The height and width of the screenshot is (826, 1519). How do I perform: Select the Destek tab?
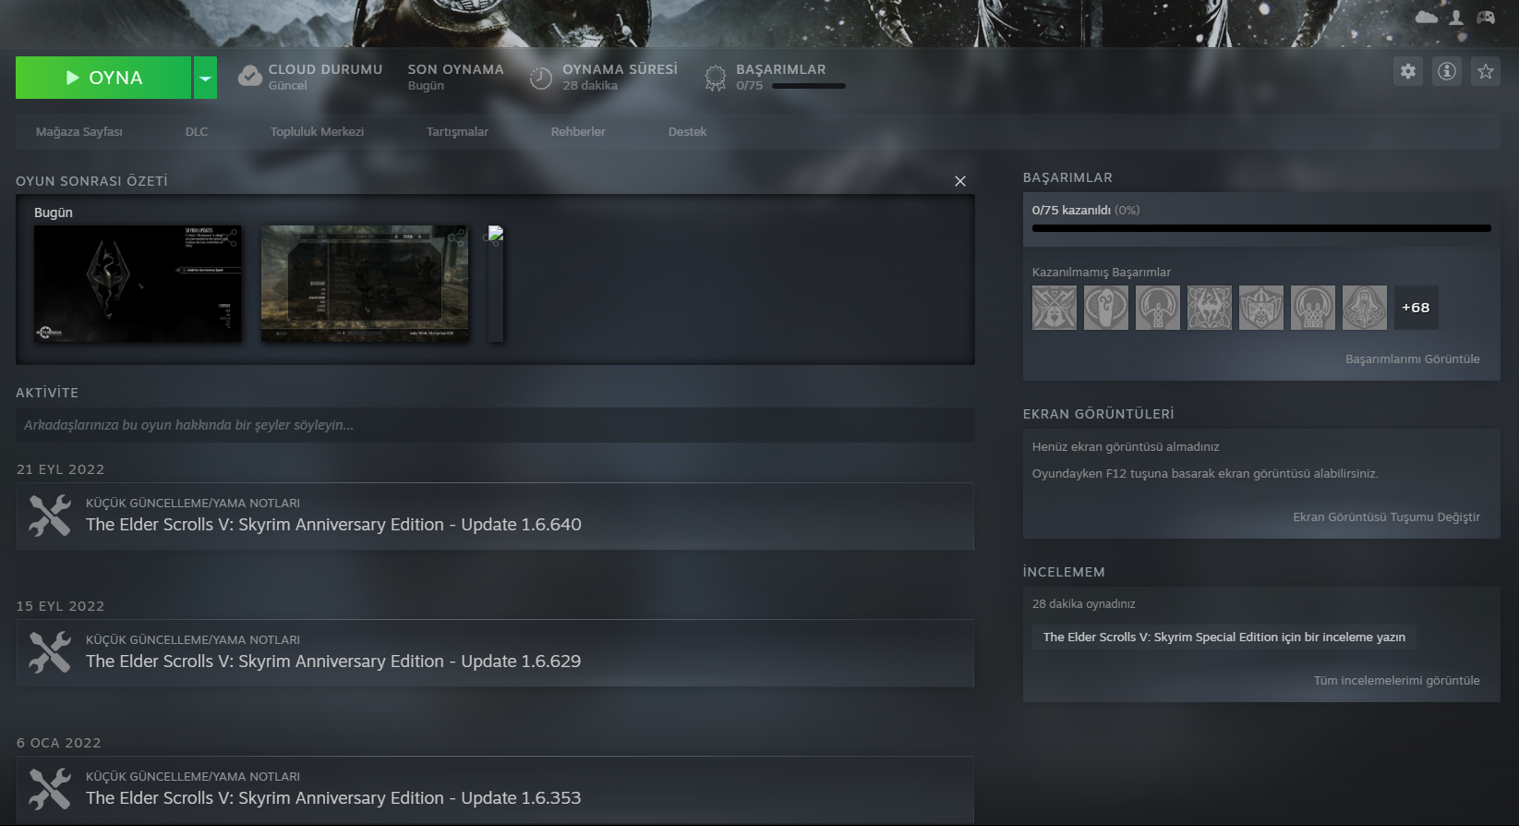click(x=687, y=132)
